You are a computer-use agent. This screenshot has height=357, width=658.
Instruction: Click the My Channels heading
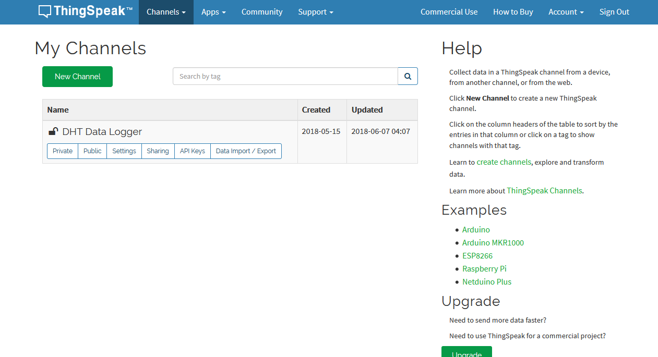coord(90,48)
